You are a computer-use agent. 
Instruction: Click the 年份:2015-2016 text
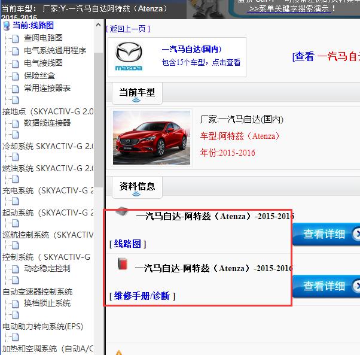point(227,153)
